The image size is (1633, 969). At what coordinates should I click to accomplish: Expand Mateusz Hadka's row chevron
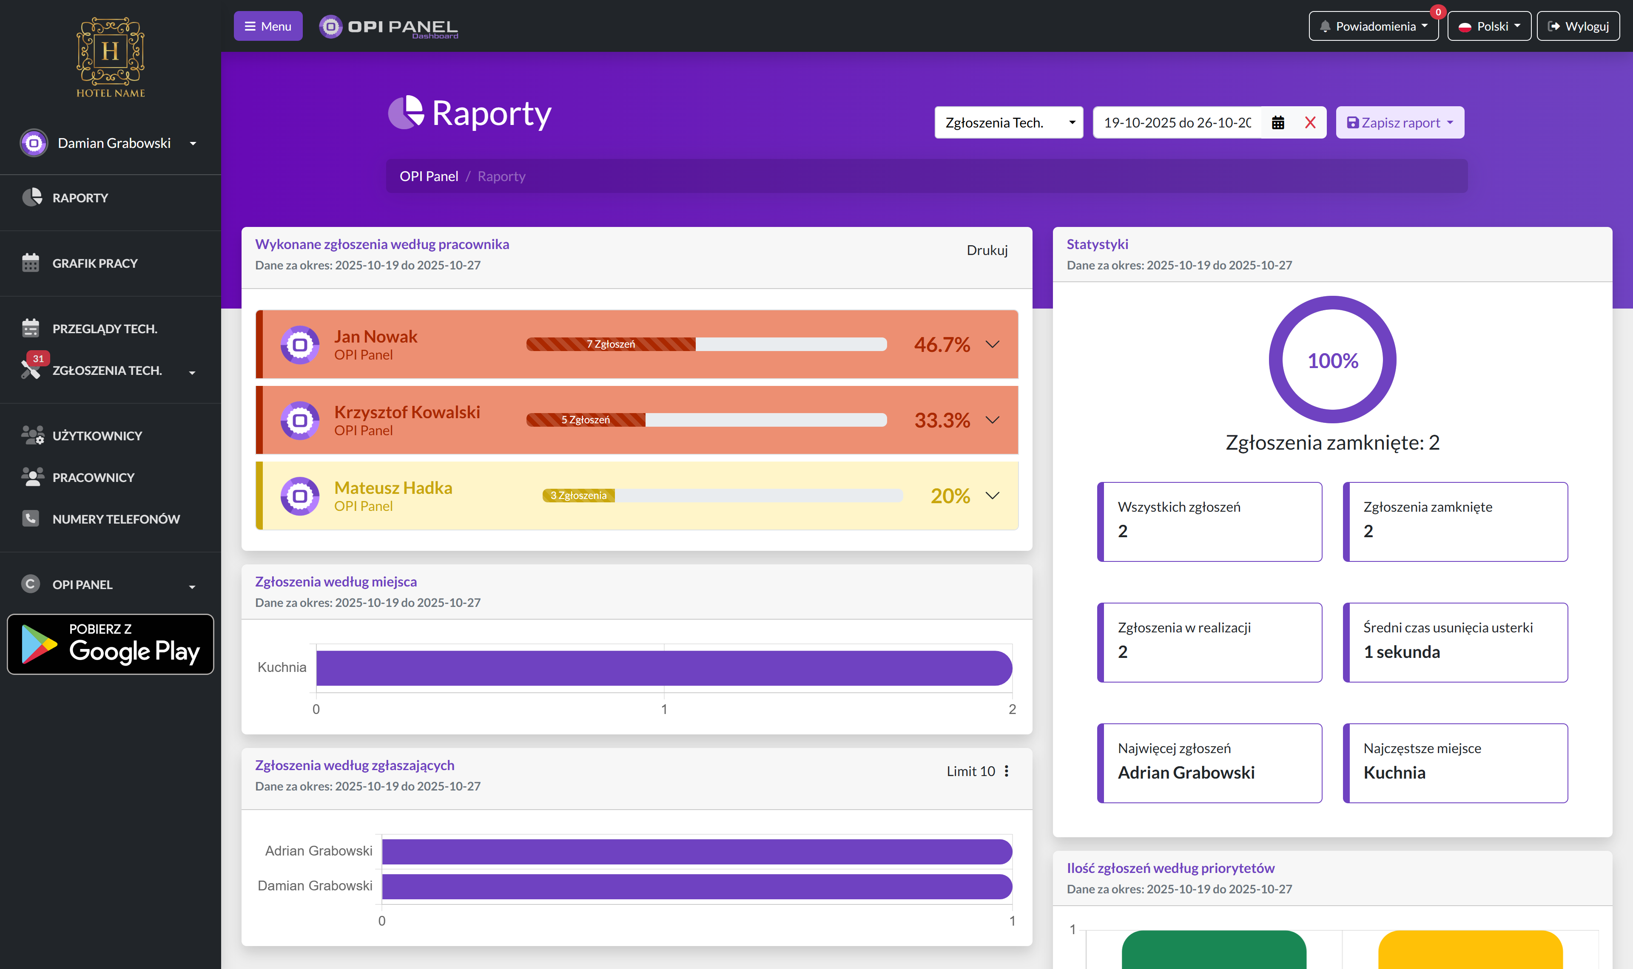pyautogui.click(x=992, y=496)
